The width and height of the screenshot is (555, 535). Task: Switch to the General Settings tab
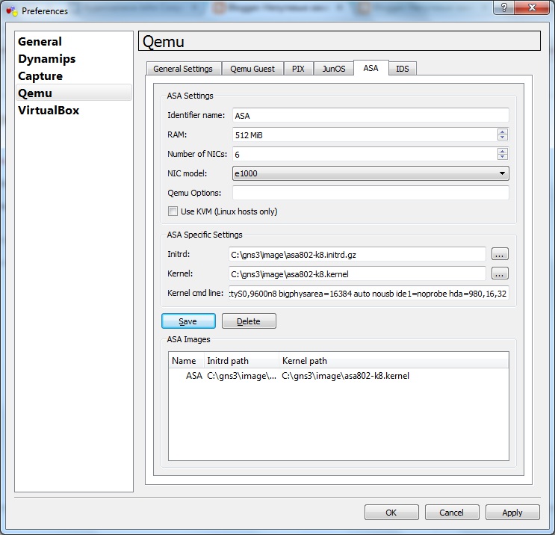(x=183, y=69)
